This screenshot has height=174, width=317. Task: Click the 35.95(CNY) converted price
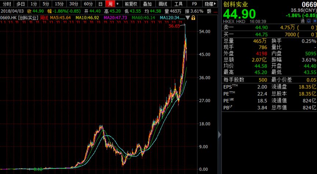click(x=304, y=10)
